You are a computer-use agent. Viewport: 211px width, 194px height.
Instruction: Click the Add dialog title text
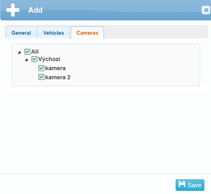35,10
